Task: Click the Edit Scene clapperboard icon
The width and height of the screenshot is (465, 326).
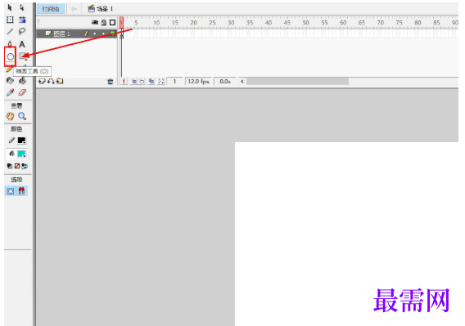Action: pyautogui.click(x=92, y=9)
